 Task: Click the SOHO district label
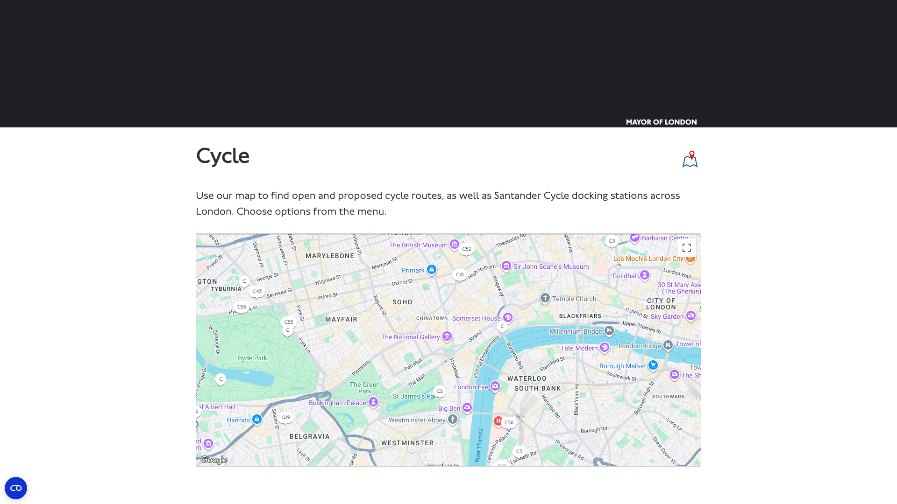(403, 302)
